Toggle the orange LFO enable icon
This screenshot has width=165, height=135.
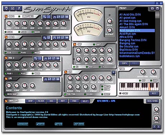[6, 78]
